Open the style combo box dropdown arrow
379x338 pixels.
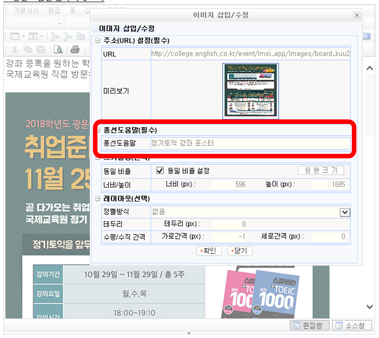[60, 23]
